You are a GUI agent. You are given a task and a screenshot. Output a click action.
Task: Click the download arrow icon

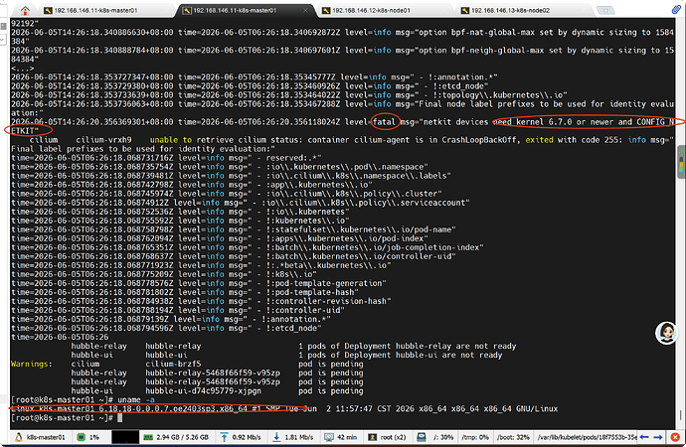[276, 437]
